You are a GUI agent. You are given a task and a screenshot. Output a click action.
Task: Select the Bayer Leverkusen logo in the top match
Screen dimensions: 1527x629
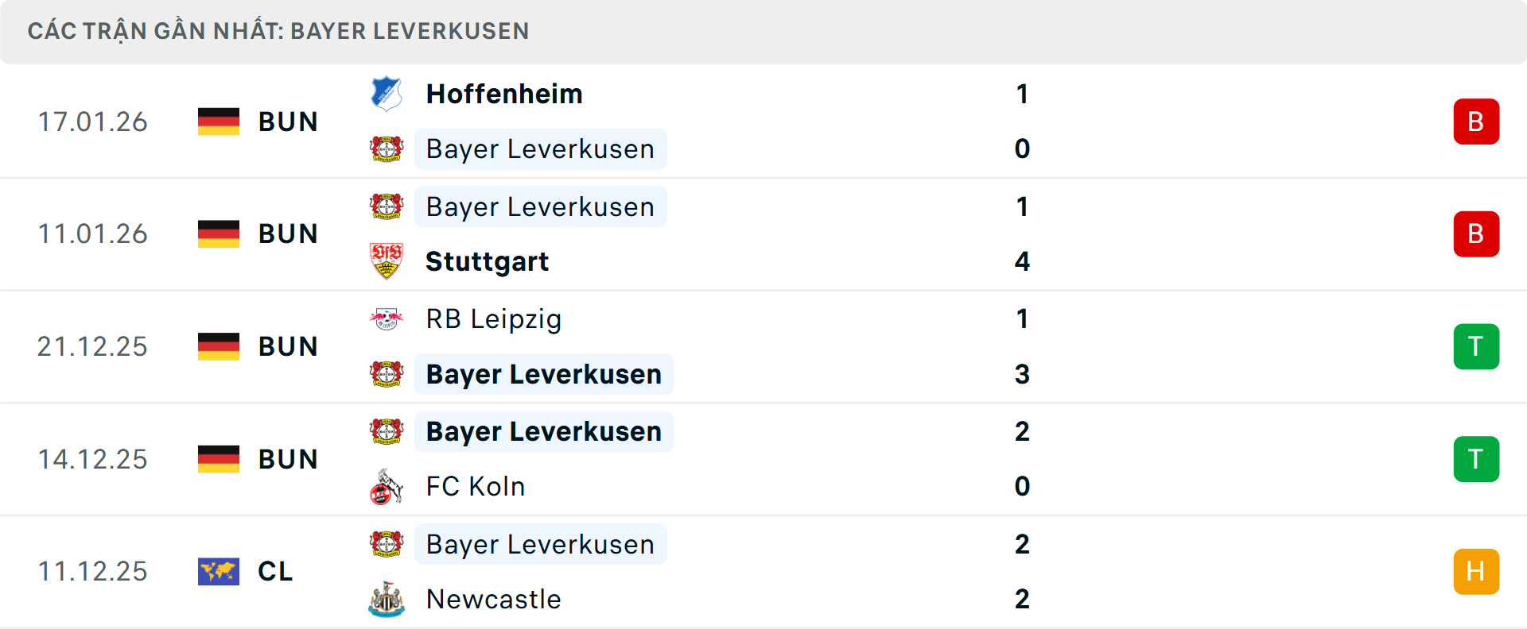[x=387, y=149]
